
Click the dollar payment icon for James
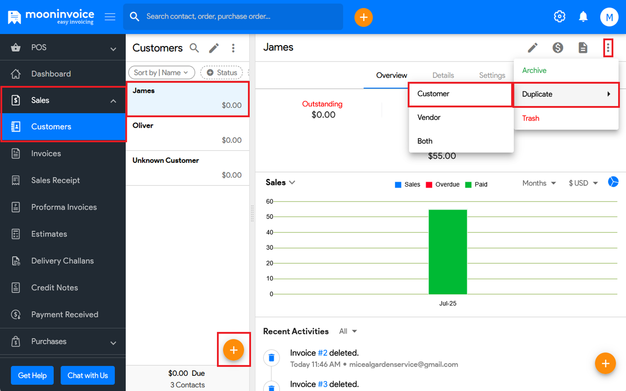[x=558, y=48]
